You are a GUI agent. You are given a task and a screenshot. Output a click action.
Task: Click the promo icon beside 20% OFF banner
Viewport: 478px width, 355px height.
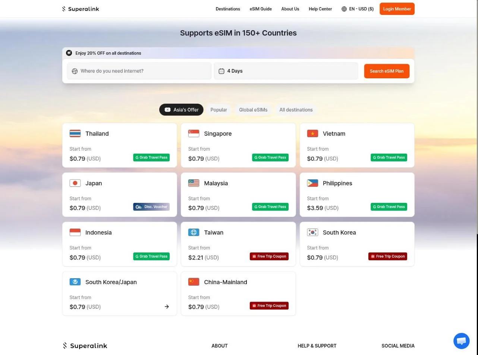click(x=69, y=53)
